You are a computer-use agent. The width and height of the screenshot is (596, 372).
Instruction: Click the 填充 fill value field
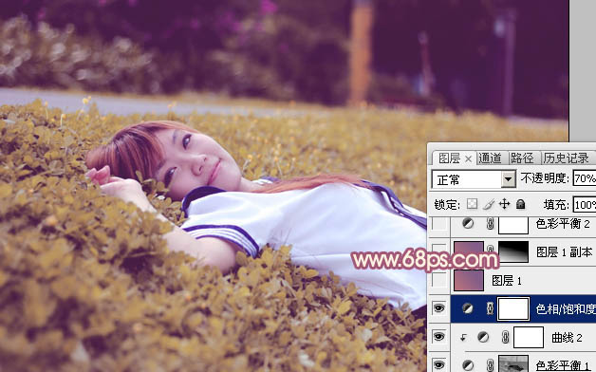tap(585, 205)
